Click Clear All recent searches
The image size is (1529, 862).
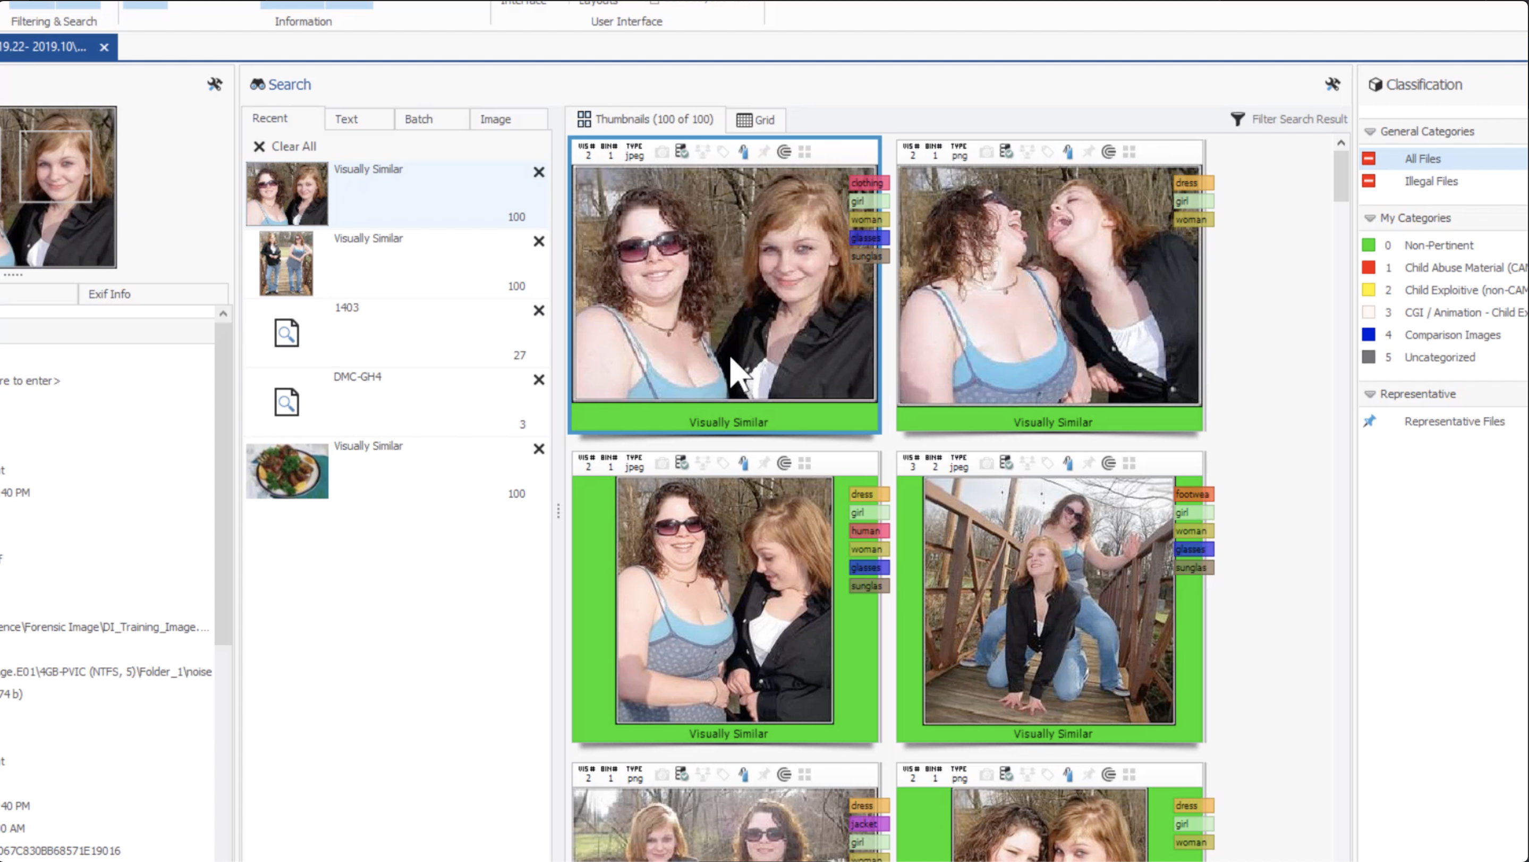point(285,147)
